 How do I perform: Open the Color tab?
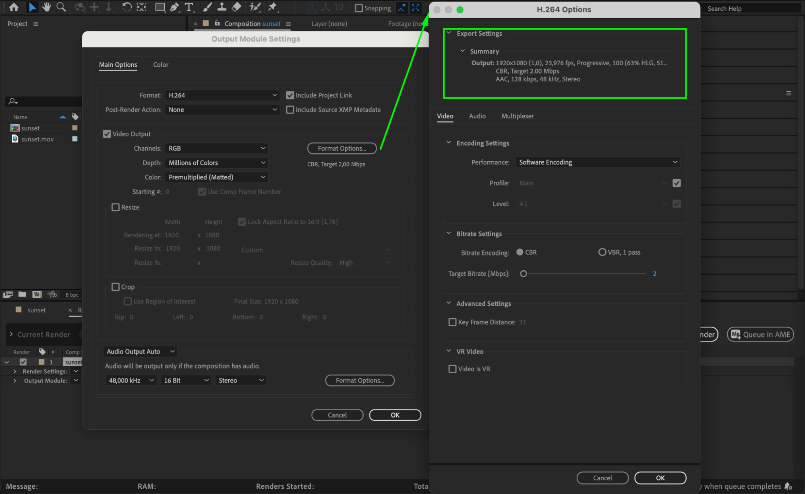point(161,65)
